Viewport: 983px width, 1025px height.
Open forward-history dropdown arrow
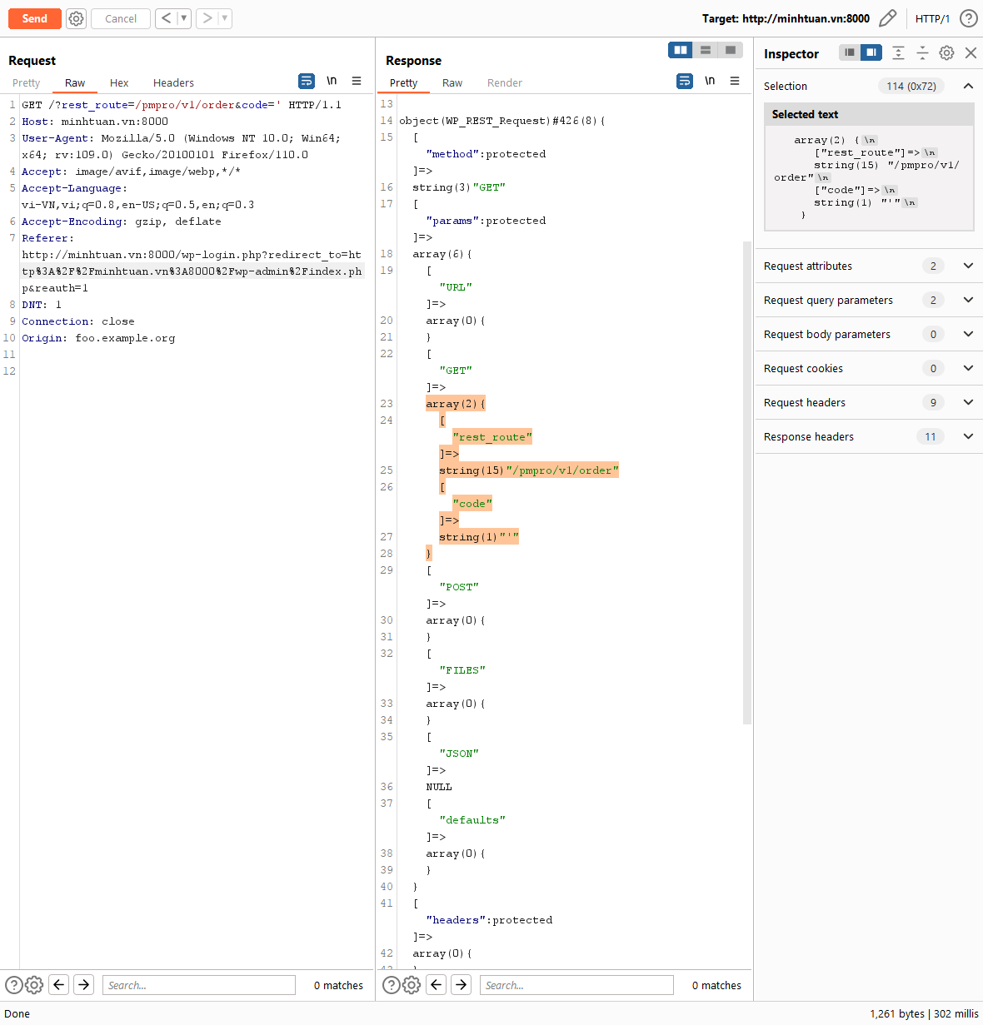tap(224, 18)
